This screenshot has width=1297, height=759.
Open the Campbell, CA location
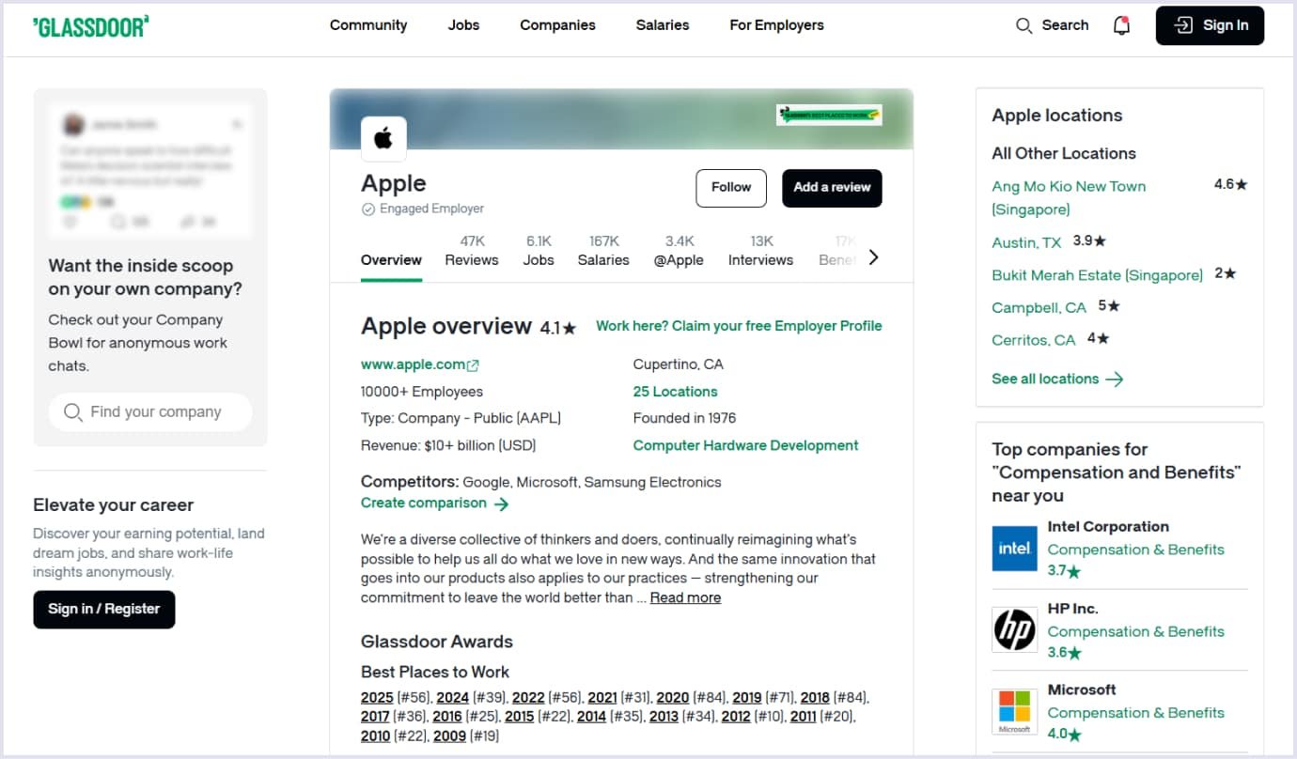pos(1039,307)
